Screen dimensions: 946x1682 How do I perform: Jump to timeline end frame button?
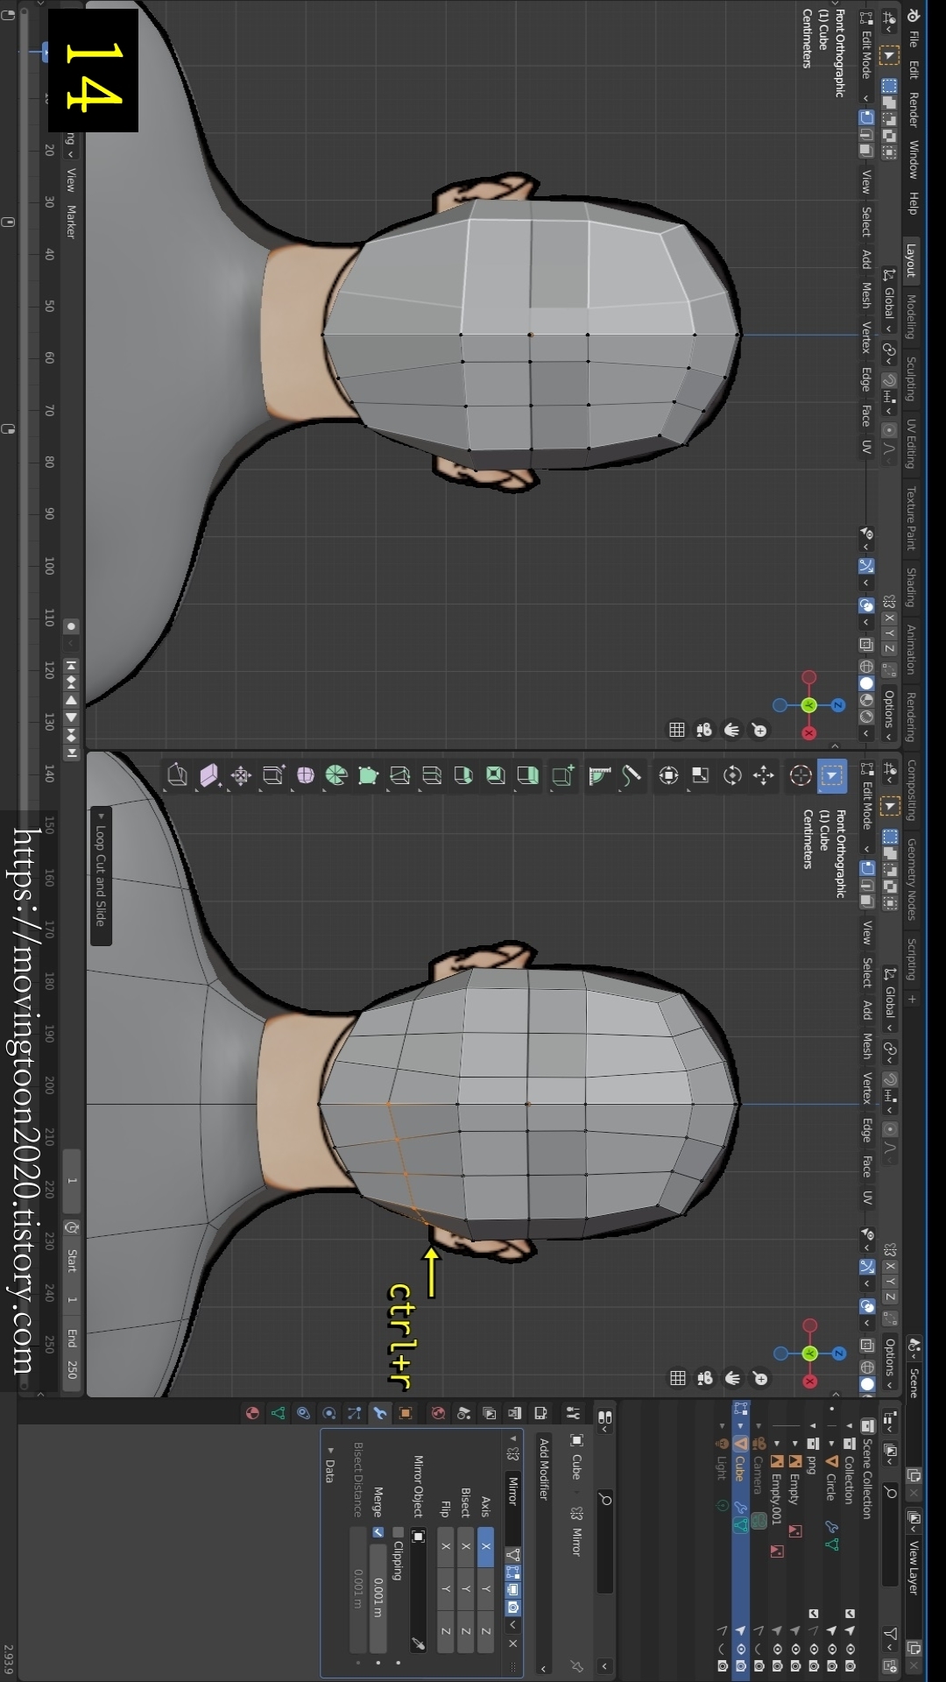click(x=72, y=753)
